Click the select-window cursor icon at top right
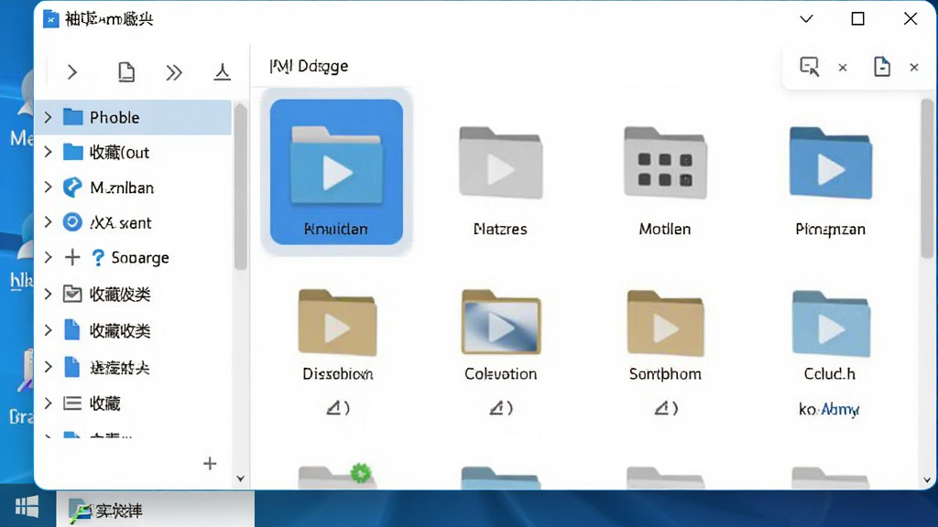The image size is (938, 527). (x=810, y=66)
